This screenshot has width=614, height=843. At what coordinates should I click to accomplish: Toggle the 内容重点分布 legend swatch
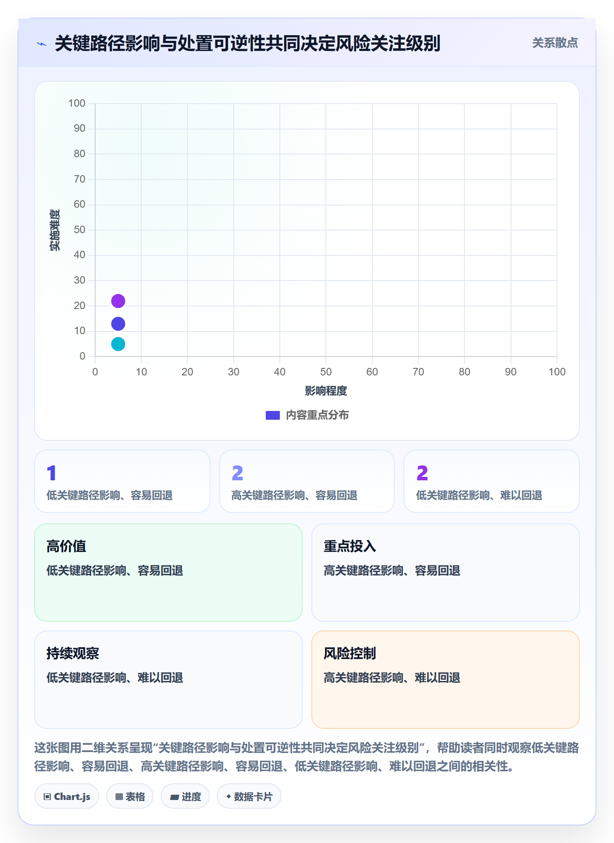272,415
